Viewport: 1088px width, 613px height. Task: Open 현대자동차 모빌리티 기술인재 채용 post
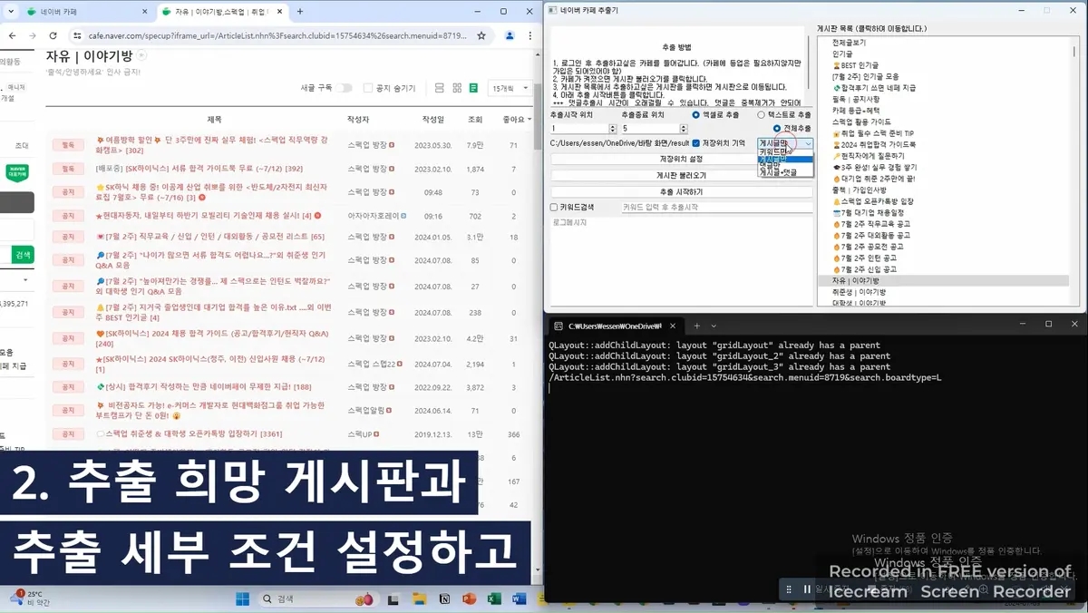point(202,216)
